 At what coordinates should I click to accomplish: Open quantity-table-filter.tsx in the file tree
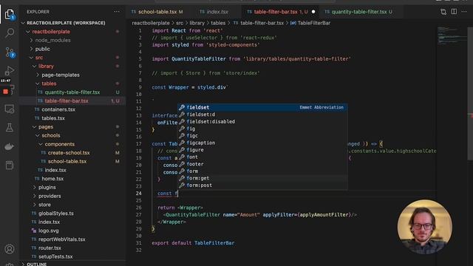click(72, 92)
